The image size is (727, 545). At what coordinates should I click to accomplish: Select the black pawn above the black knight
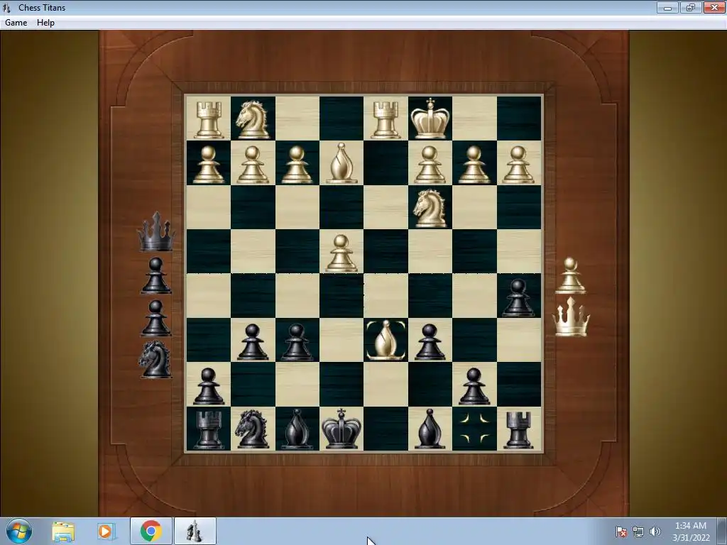point(253,343)
